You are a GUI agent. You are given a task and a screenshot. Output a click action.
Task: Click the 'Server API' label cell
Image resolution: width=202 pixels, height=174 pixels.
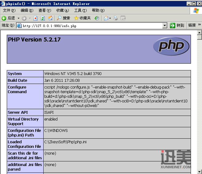[25, 113]
